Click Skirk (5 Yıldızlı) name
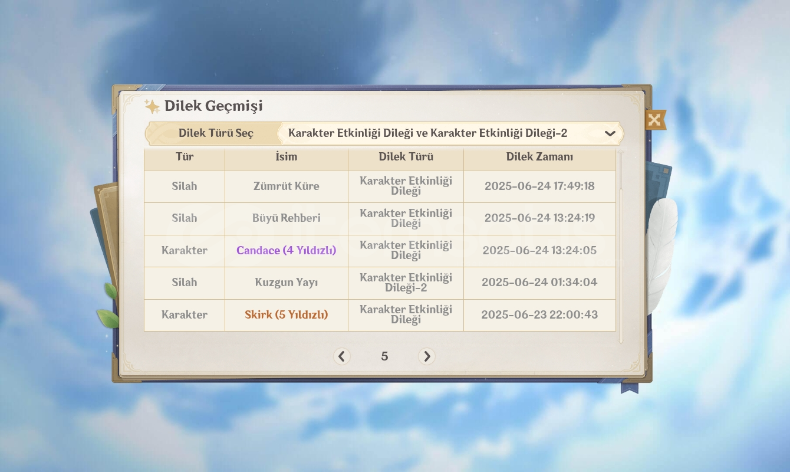The image size is (790, 472). [x=287, y=314]
